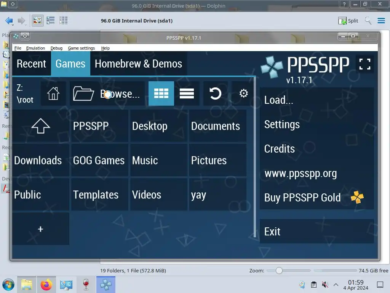Click Dolphin location path text

click(137, 21)
